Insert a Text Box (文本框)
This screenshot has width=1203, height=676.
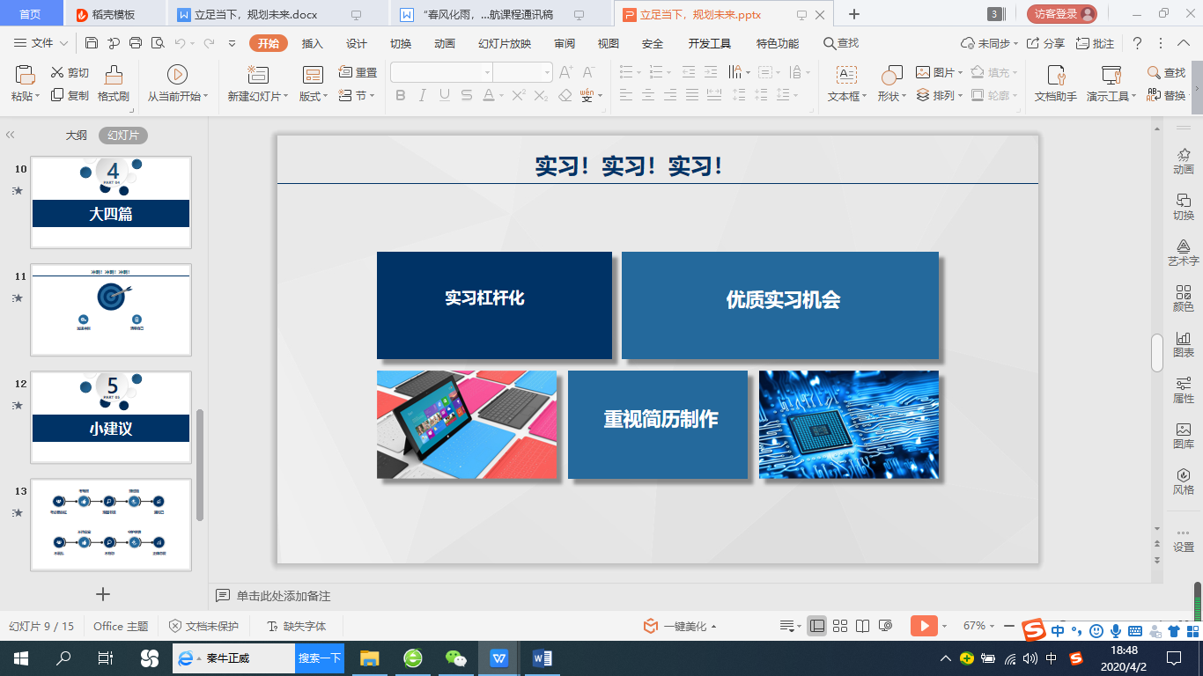click(x=846, y=84)
